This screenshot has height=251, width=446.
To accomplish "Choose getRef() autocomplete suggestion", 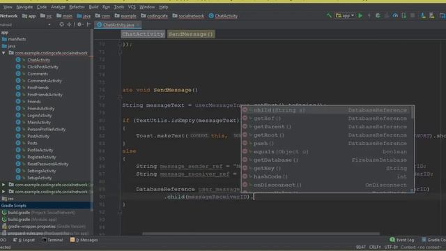I will click(x=326, y=119).
